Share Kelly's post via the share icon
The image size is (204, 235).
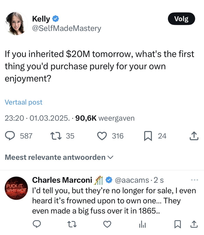[x=194, y=136]
